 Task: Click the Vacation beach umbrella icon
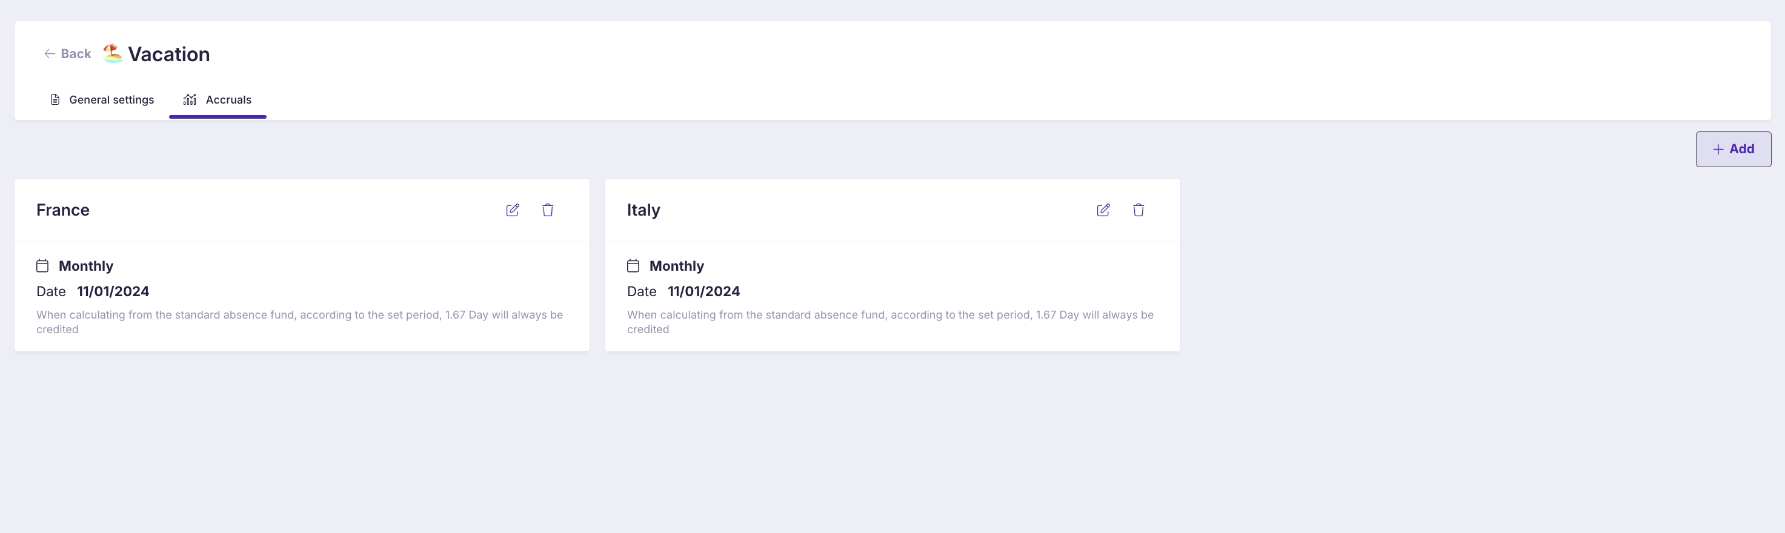(112, 53)
